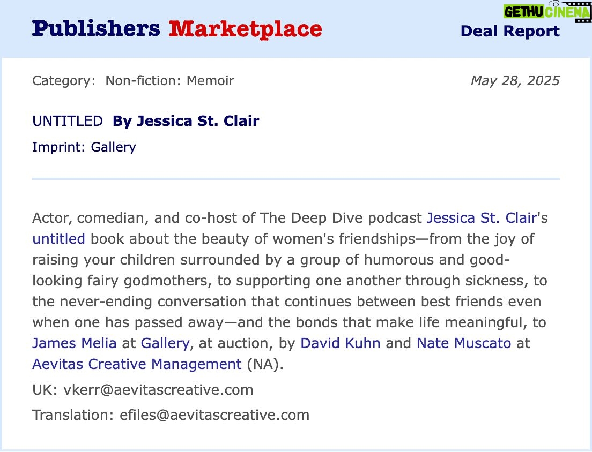The height and width of the screenshot is (452, 592).
Task: Click the 'untitled' book link
Action: pos(58,239)
